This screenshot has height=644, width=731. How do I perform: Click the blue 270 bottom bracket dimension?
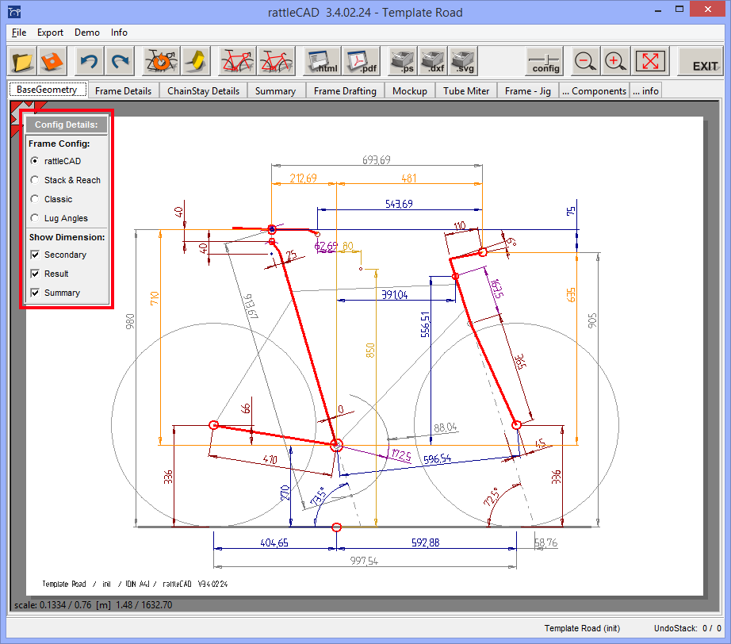[x=285, y=493]
